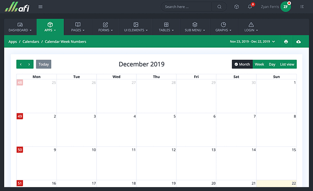Type in the Search here field
The height and width of the screenshot is (191, 313).
[x=187, y=7]
